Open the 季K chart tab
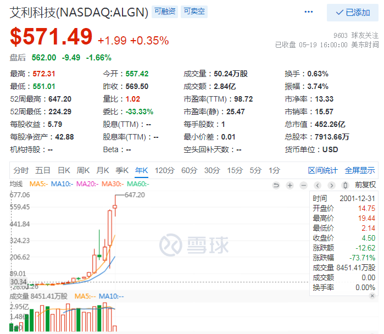The width and height of the screenshot is (384, 334). [122, 170]
